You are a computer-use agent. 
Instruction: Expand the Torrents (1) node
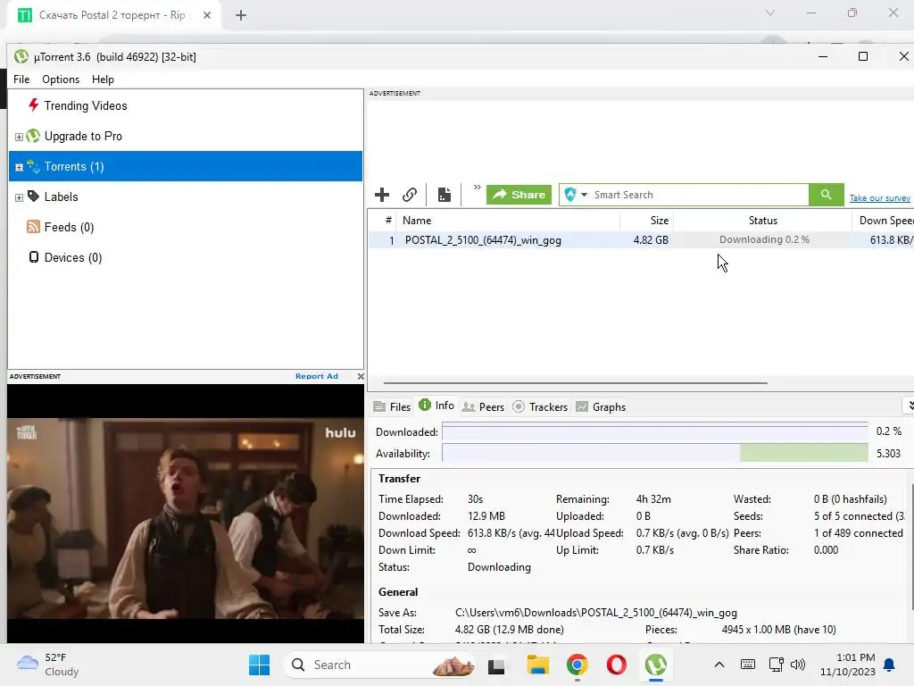pyautogui.click(x=19, y=167)
